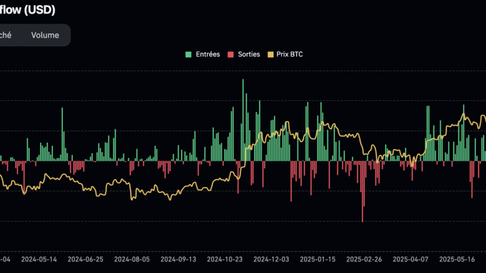Click the 2024-10-23 date label

tap(225, 259)
